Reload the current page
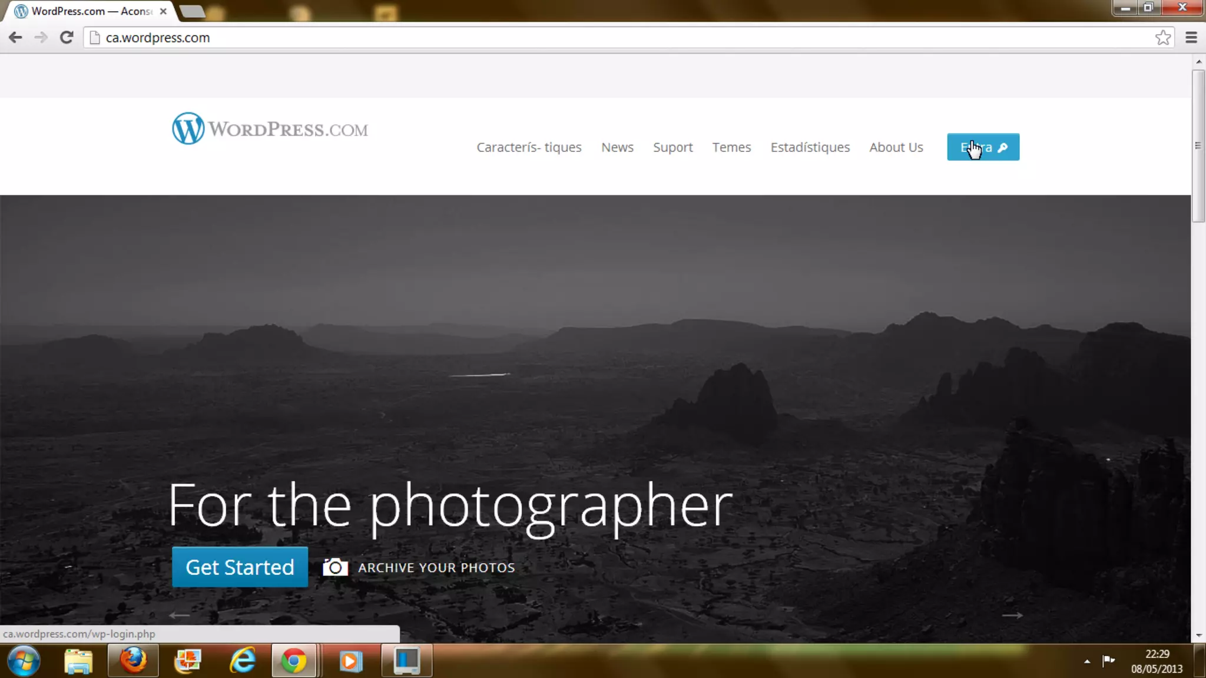 pos(67,38)
